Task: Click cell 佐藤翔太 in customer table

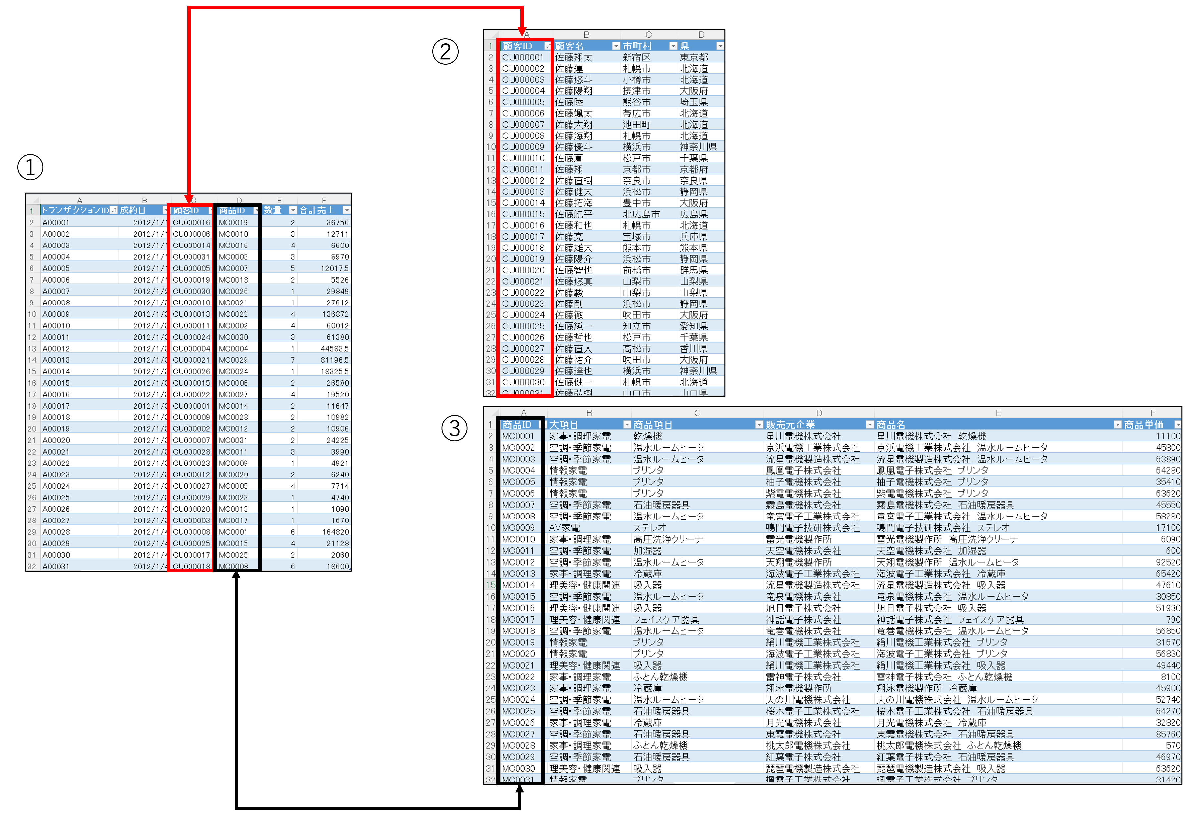Action: [574, 58]
